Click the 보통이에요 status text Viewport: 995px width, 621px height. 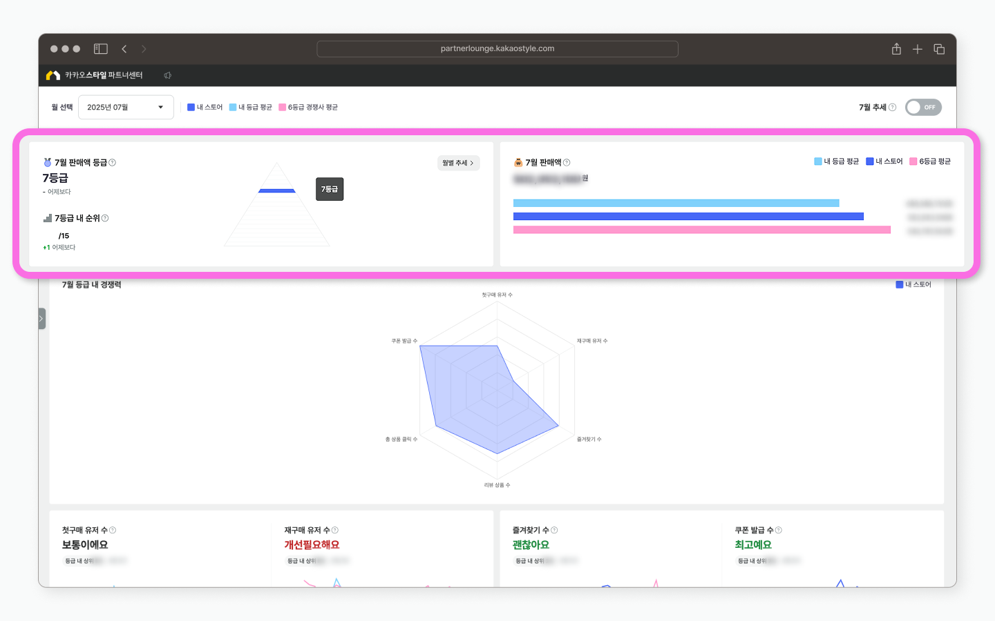85,544
